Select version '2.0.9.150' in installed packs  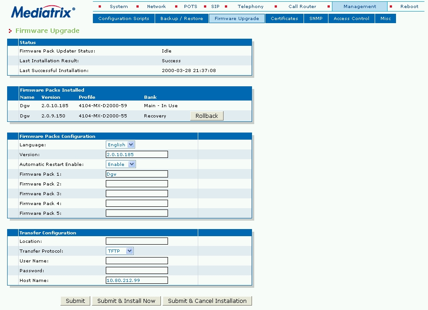coord(53,116)
